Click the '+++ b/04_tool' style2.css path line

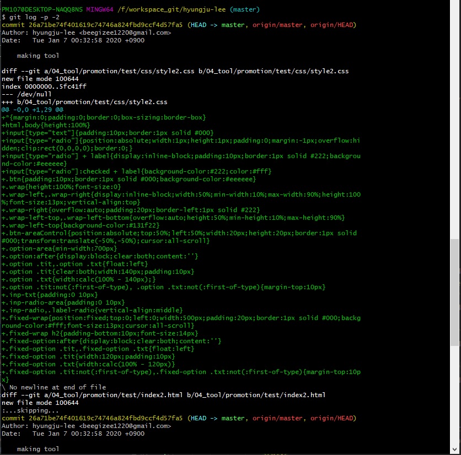(84, 102)
